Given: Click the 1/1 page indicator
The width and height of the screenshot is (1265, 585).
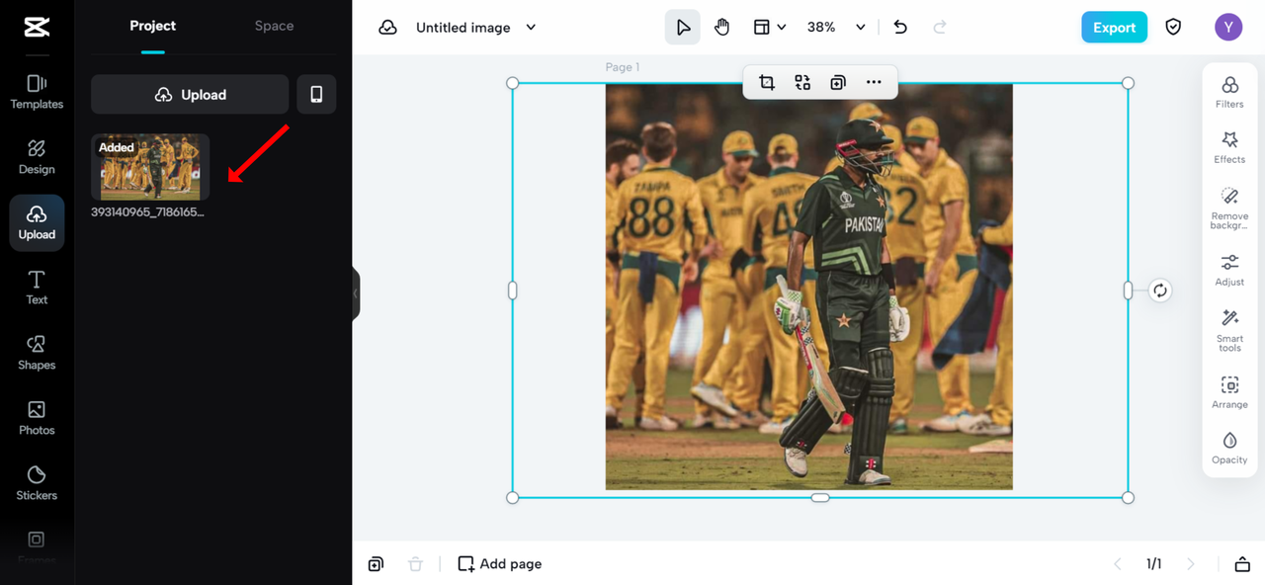Looking at the screenshot, I should 1154,564.
